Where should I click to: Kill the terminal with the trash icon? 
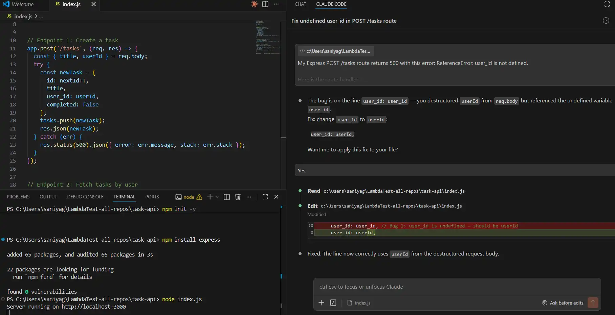click(238, 197)
